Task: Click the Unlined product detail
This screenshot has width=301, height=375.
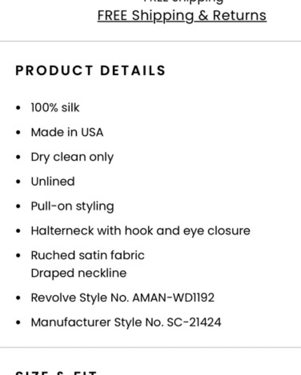Action: coord(53,182)
